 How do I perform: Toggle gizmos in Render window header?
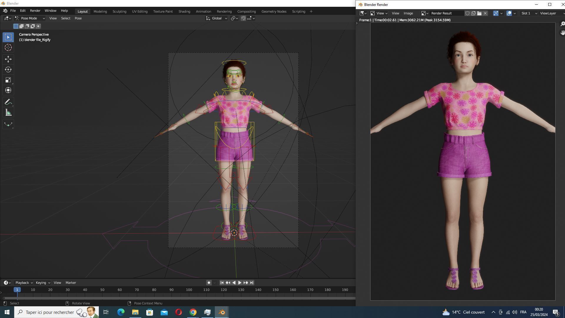coord(496,13)
